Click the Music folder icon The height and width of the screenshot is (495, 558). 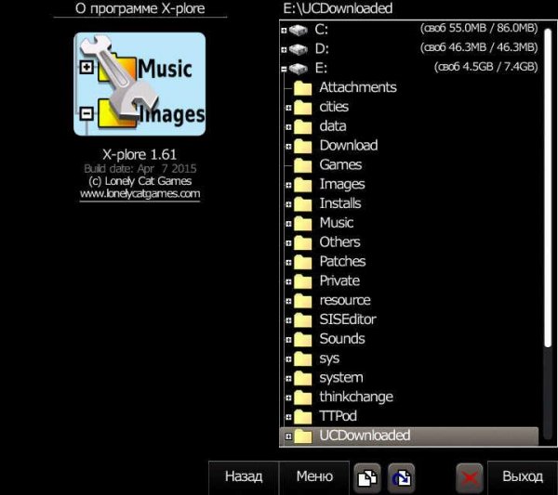(303, 224)
